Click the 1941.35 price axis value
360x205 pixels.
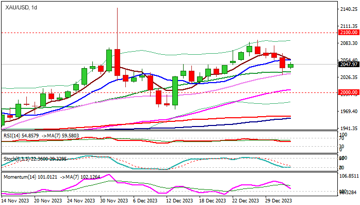(x=349, y=128)
